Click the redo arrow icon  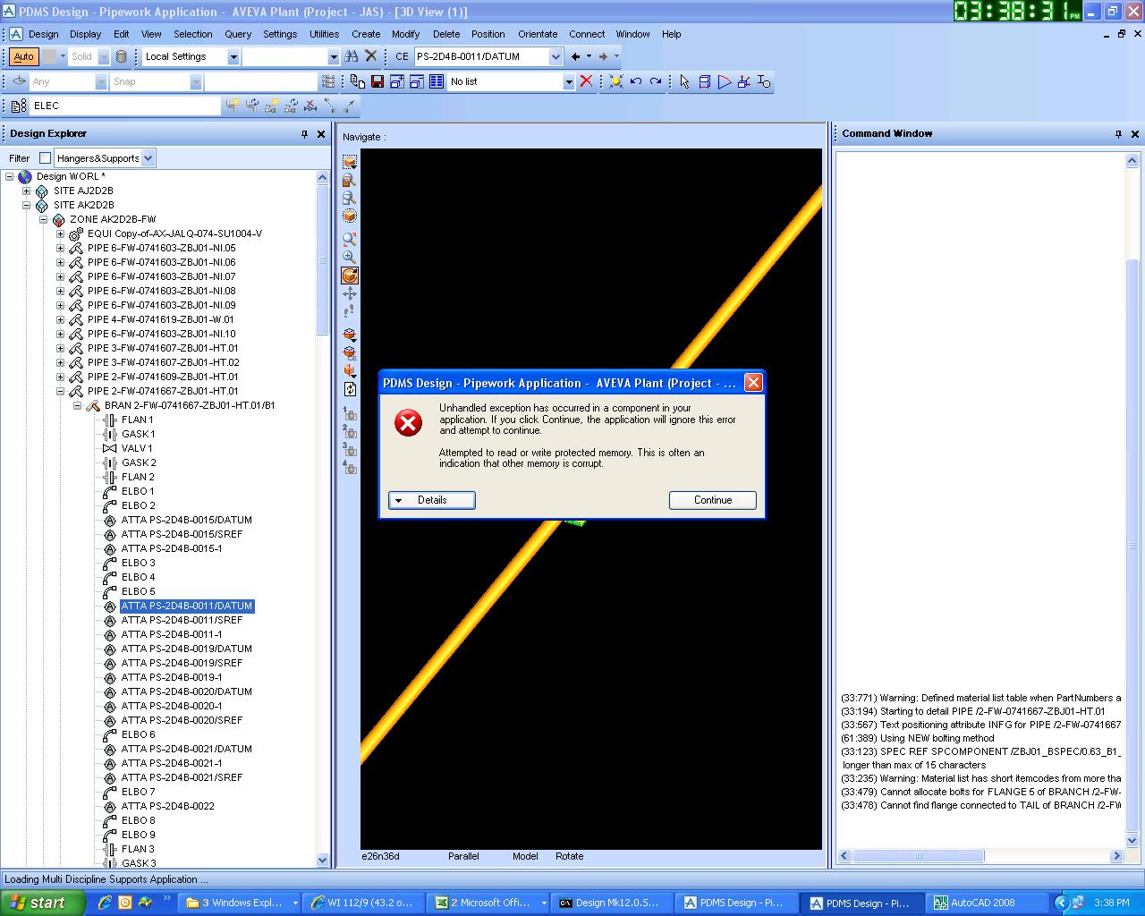point(656,81)
